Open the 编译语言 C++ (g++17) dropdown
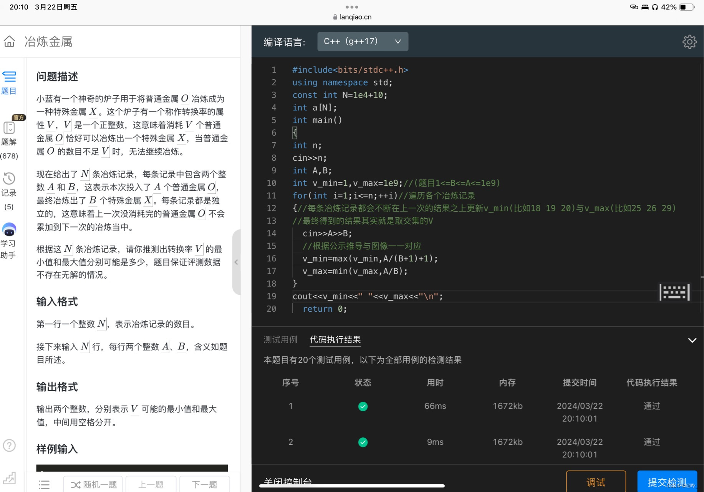704x492 pixels. point(363,42)
